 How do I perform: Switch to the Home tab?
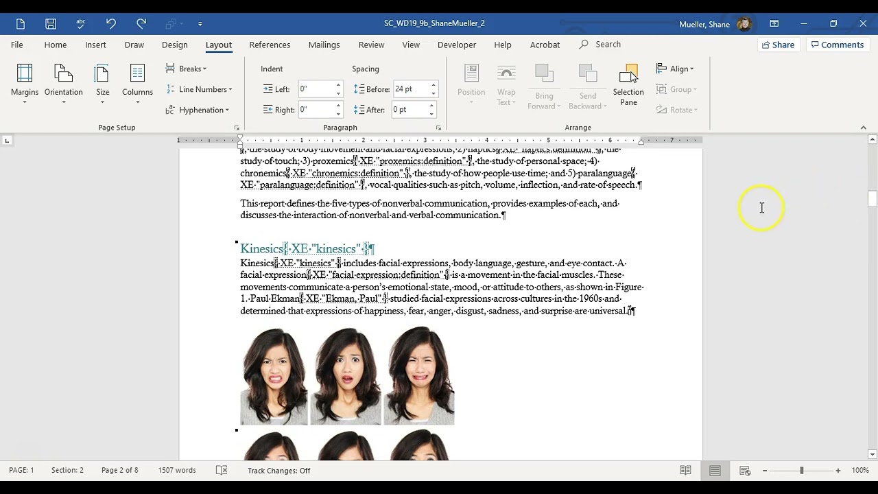pos(56,45)
